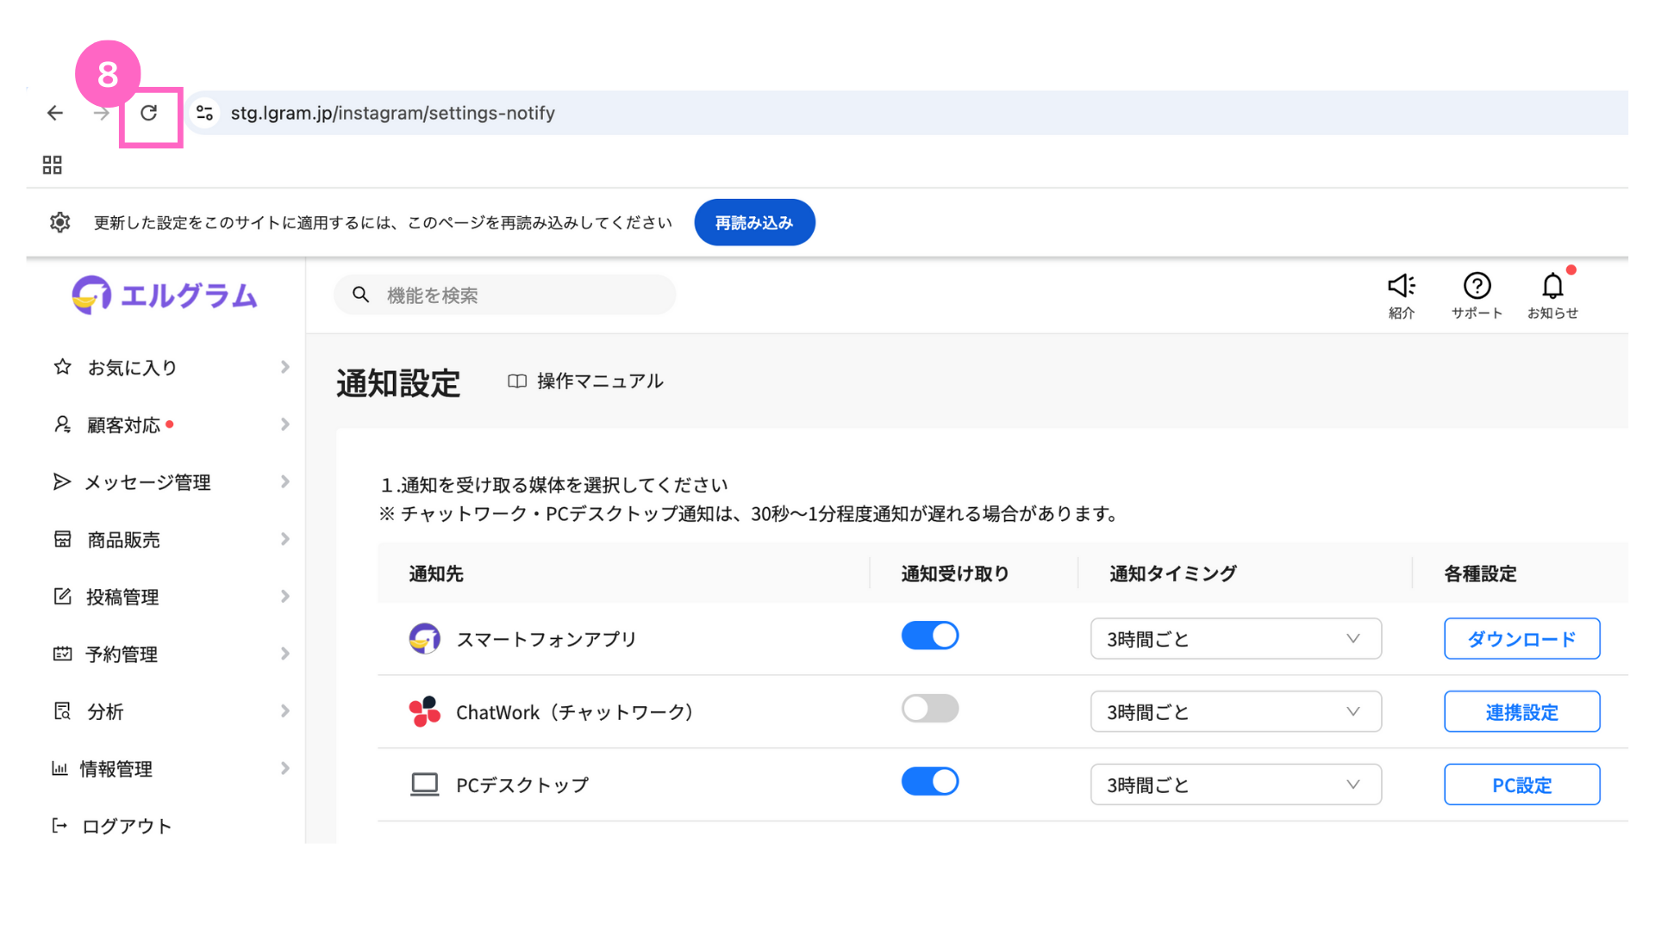The height and width of the screenshot is (930, 1655).
Task: Expand 分析 chevron
Action: pyautogui.click(x=285, y=710)
